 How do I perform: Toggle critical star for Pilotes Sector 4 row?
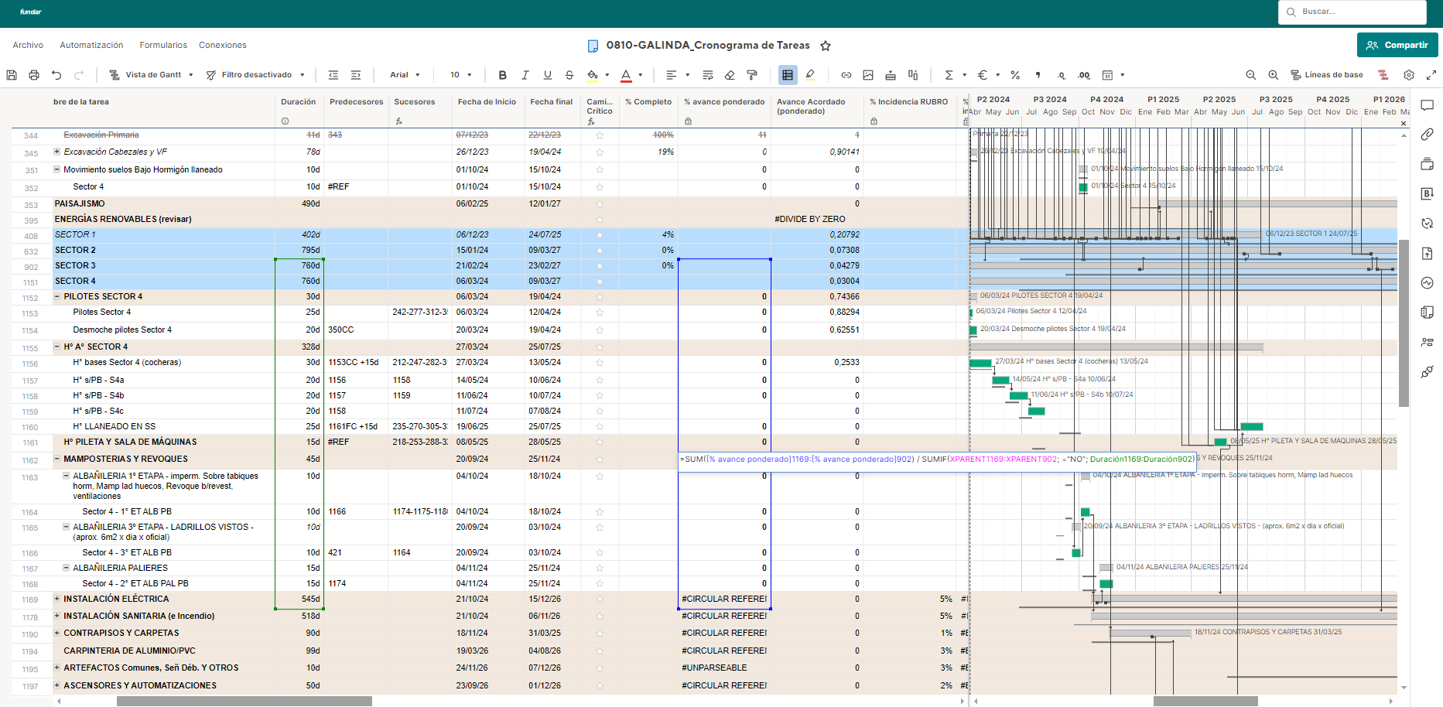(x=600, y=313)
